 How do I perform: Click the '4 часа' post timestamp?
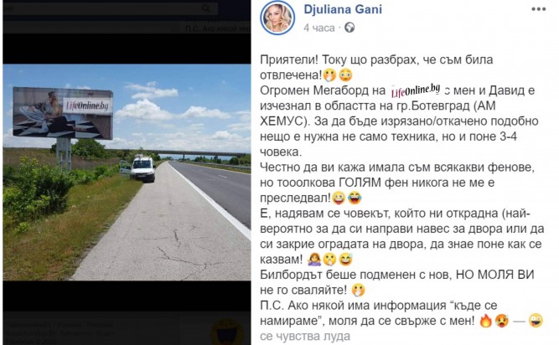click(x=319, y=28)
